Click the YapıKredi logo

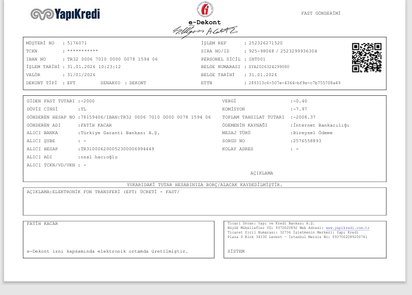[65, 14]
